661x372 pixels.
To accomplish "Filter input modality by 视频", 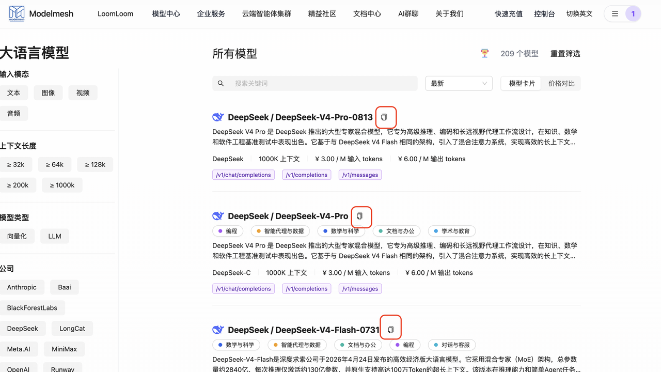I will (x=83, y=93).
